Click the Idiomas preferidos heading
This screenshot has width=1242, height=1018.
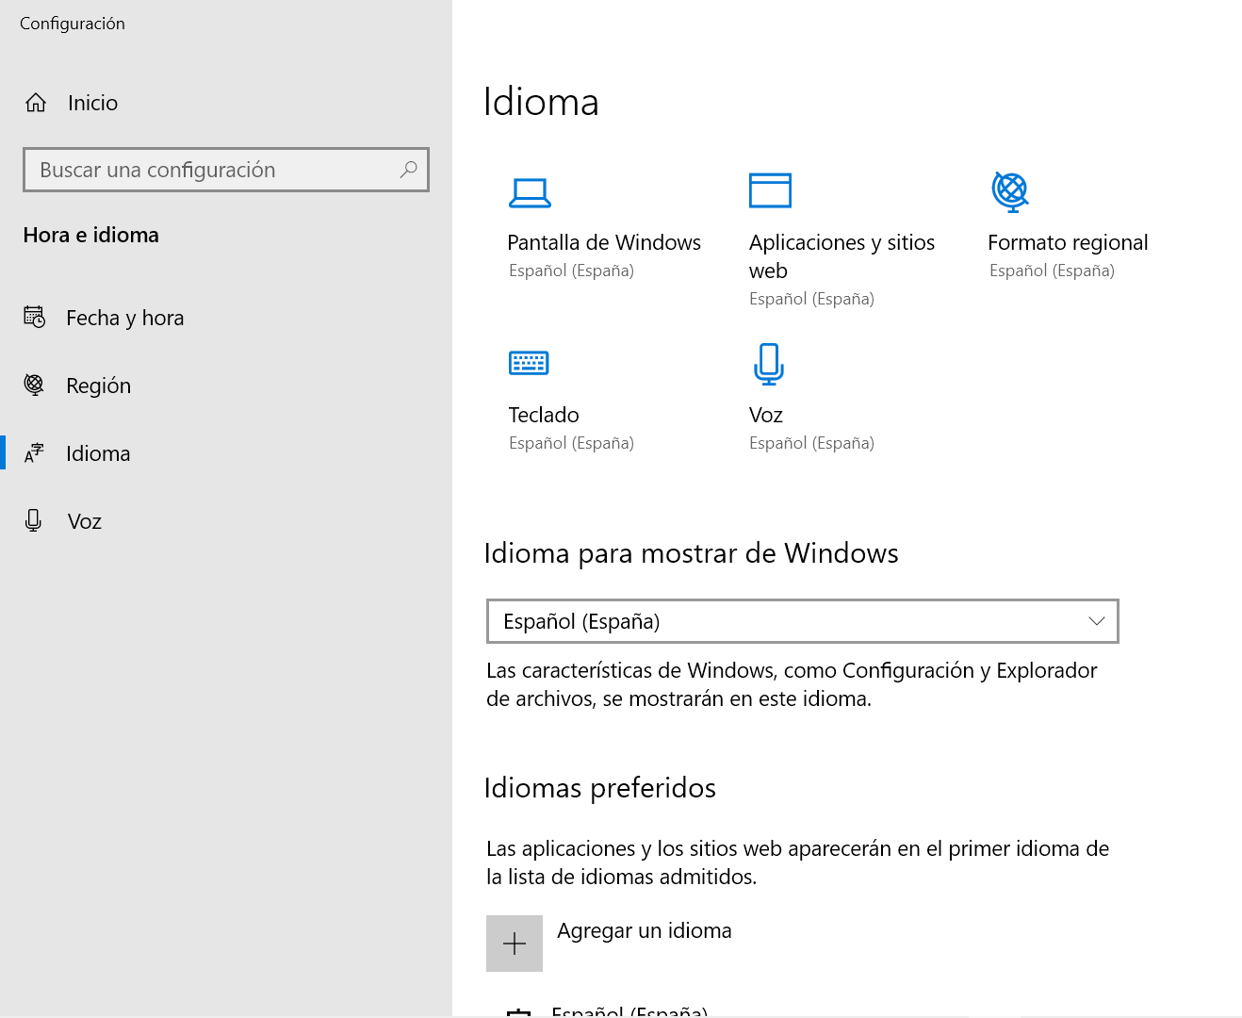click(600, 788)
